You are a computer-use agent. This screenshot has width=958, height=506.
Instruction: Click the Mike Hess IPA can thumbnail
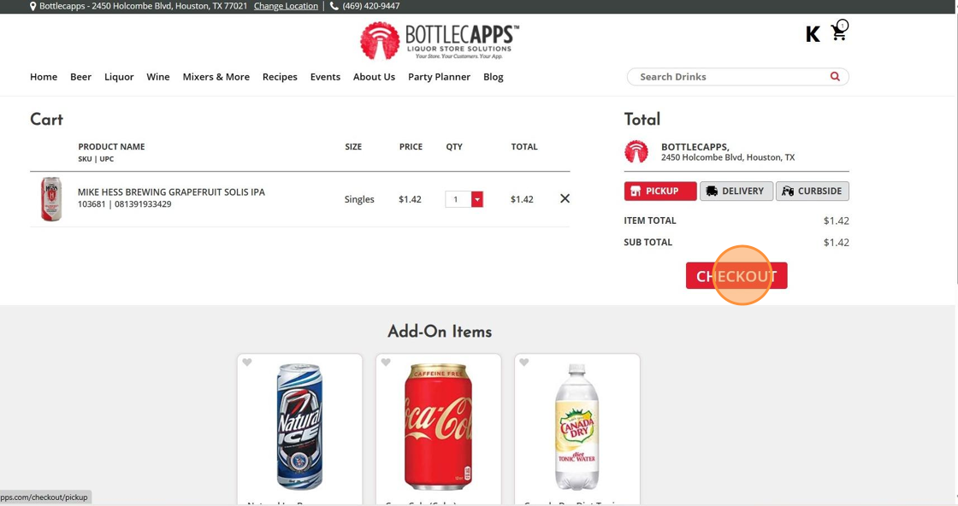click(51, 199)
